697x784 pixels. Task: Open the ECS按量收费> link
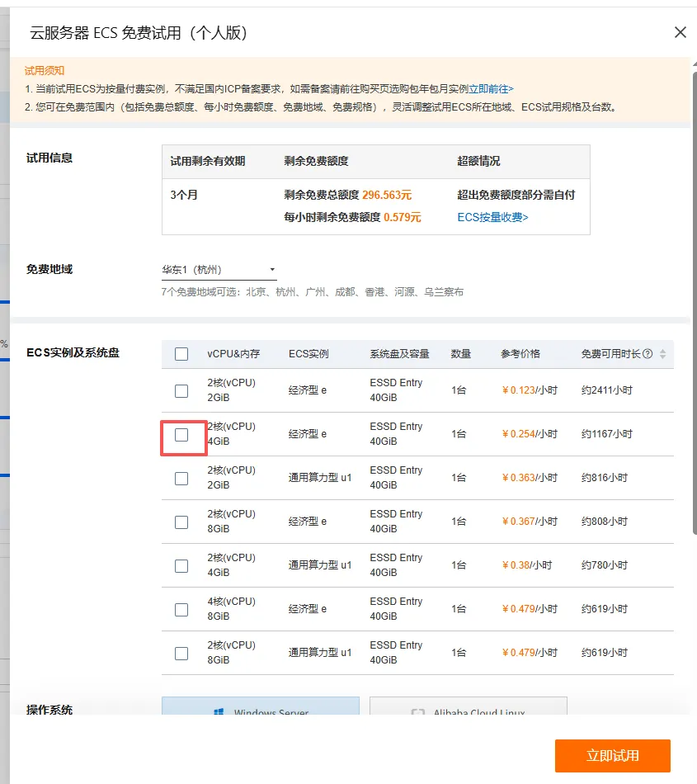[492, 217]
